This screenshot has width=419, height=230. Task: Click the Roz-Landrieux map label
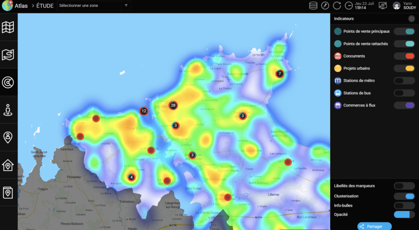[x=306, y=217]
